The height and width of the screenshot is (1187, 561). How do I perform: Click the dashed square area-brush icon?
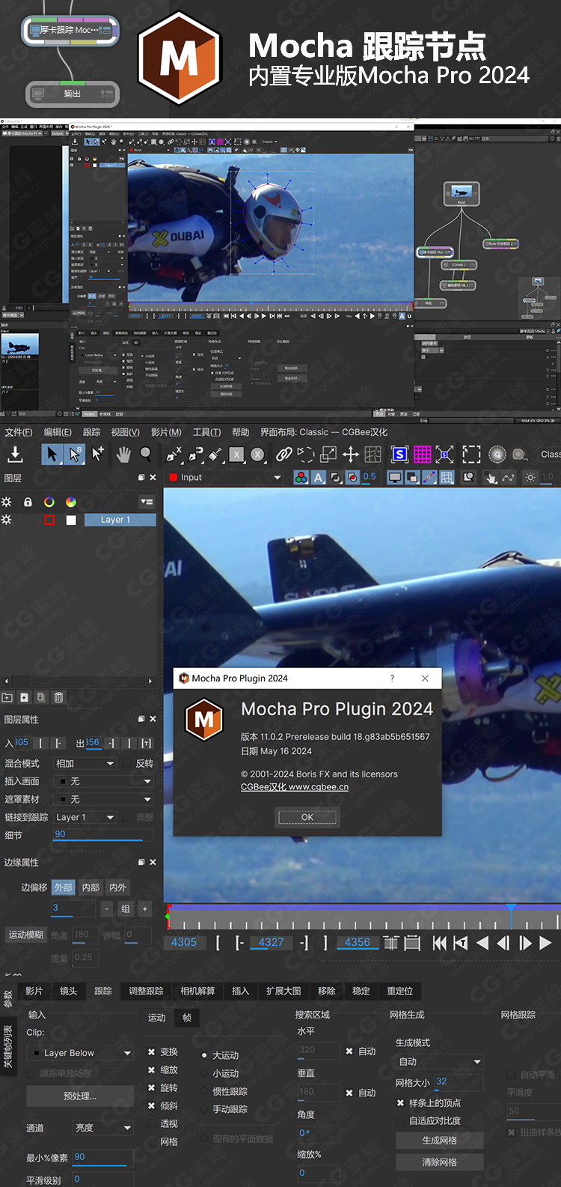[x=471, y=454]
